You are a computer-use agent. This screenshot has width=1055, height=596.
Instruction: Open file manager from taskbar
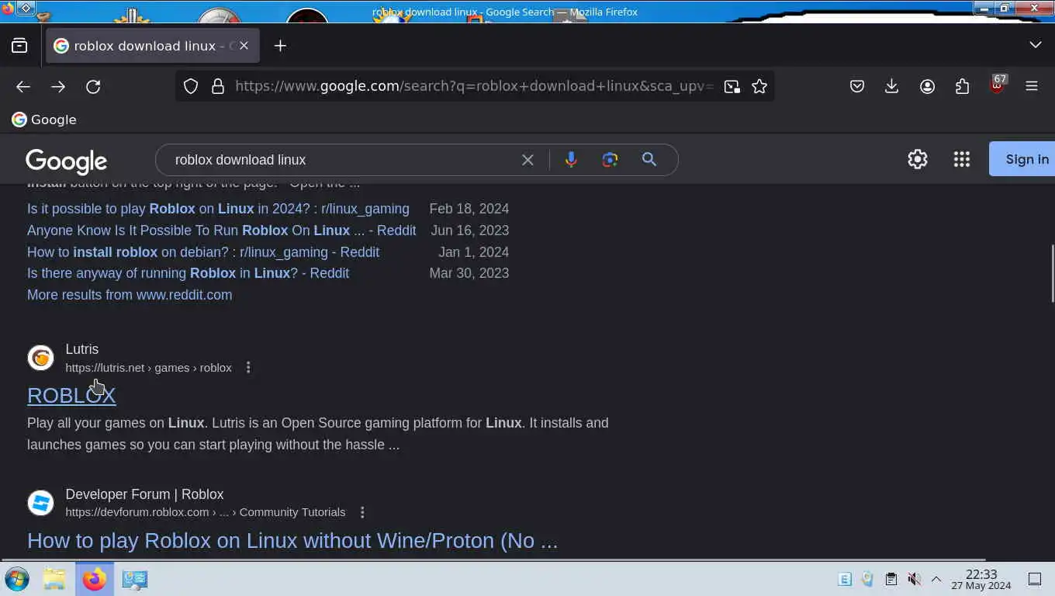pyautogui.click(x=54, y=579)
